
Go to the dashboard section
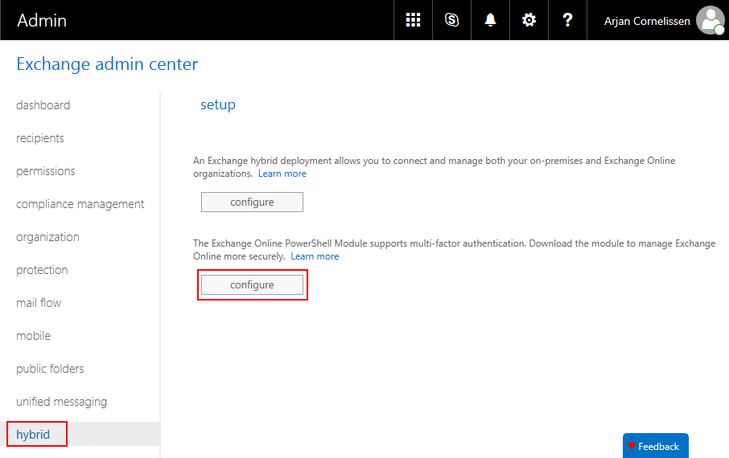point(43,105)
